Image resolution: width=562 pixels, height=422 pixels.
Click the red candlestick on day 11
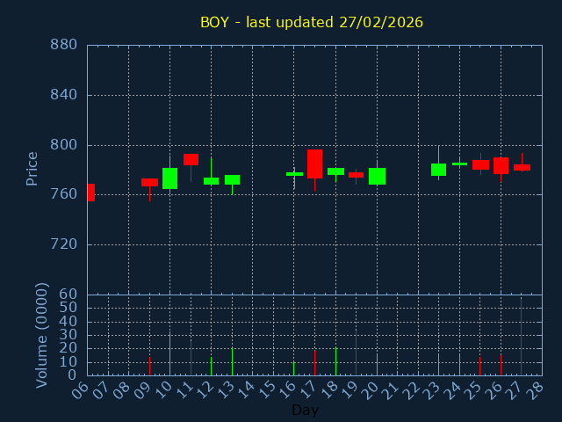(x=191, y=159)
